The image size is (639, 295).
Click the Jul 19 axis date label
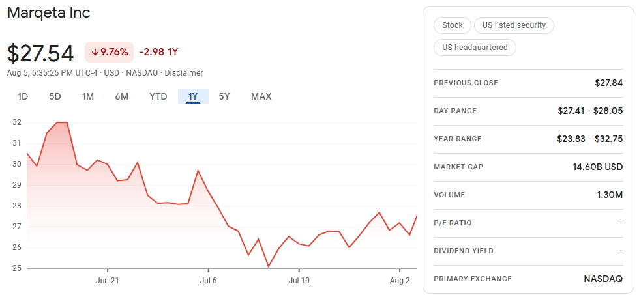click(x=299, y=281)
